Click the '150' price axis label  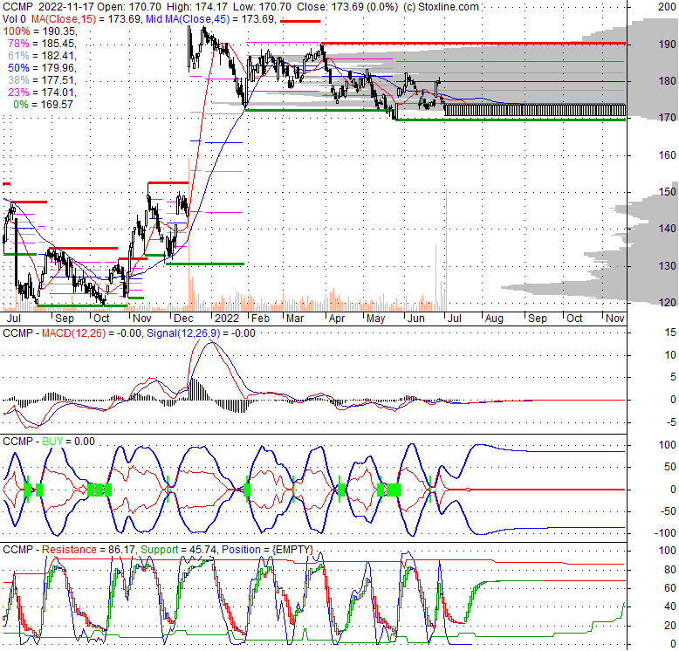667,192
